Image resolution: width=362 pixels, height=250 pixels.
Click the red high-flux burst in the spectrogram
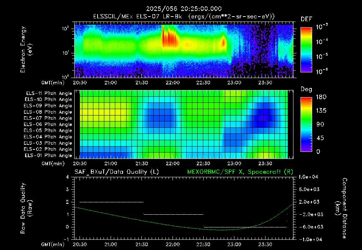tap(170, 38)
